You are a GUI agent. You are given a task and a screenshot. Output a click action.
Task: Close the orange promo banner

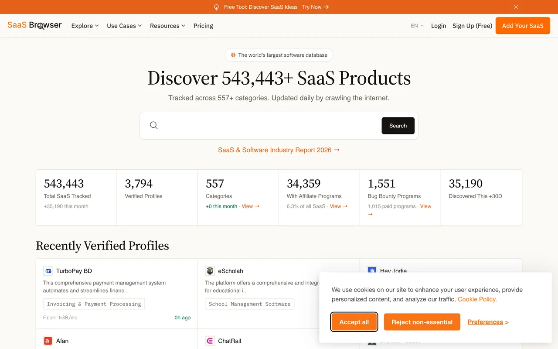(x=516, y=7)
